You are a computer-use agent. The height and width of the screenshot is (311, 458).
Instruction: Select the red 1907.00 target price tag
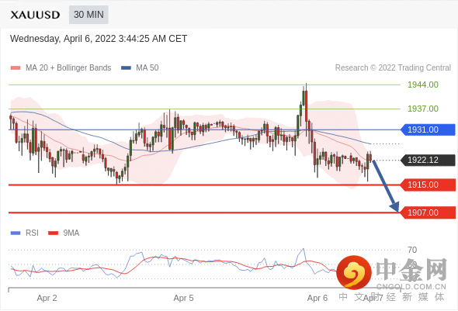pyautogui.click(x=428, y=213)
